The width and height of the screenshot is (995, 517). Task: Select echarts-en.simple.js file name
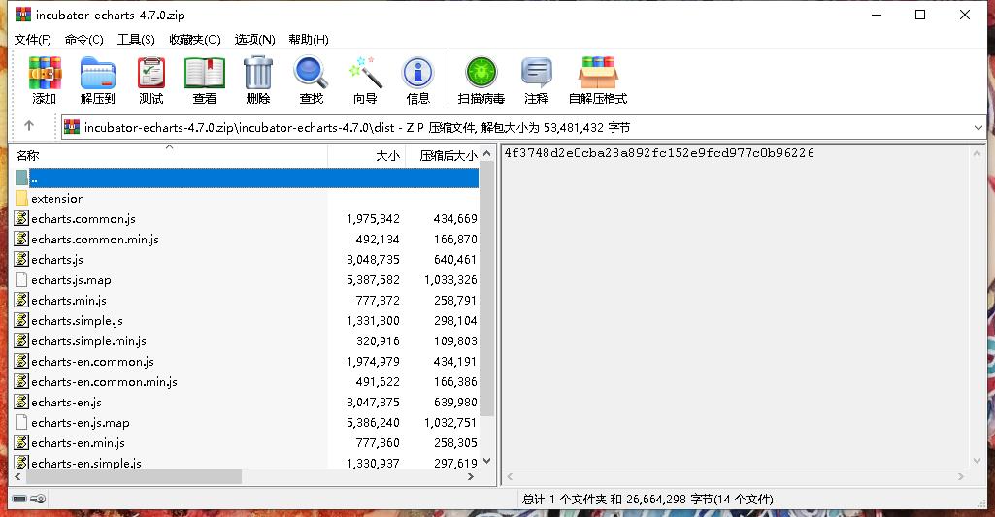86,463
